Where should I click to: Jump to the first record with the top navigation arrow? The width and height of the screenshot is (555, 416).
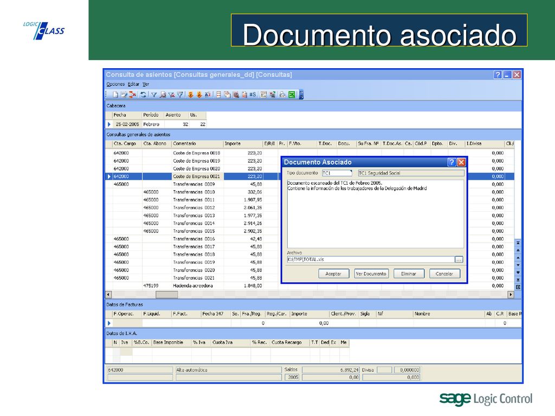point(518,243)
